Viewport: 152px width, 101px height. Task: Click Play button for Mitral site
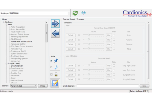point(109,49)
